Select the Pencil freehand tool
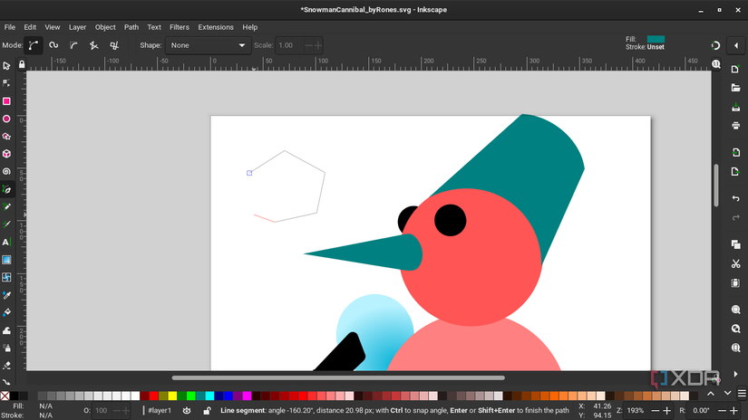Viewport: 748px width, 420px height. coord(6,206)
